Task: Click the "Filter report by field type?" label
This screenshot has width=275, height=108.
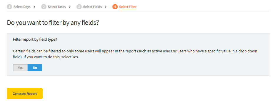Action: (x=35, y=40)
